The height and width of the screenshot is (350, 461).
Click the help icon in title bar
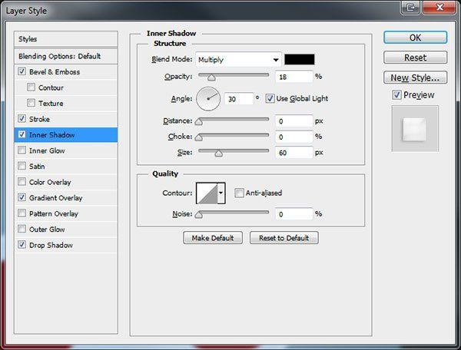pos(411,7)
